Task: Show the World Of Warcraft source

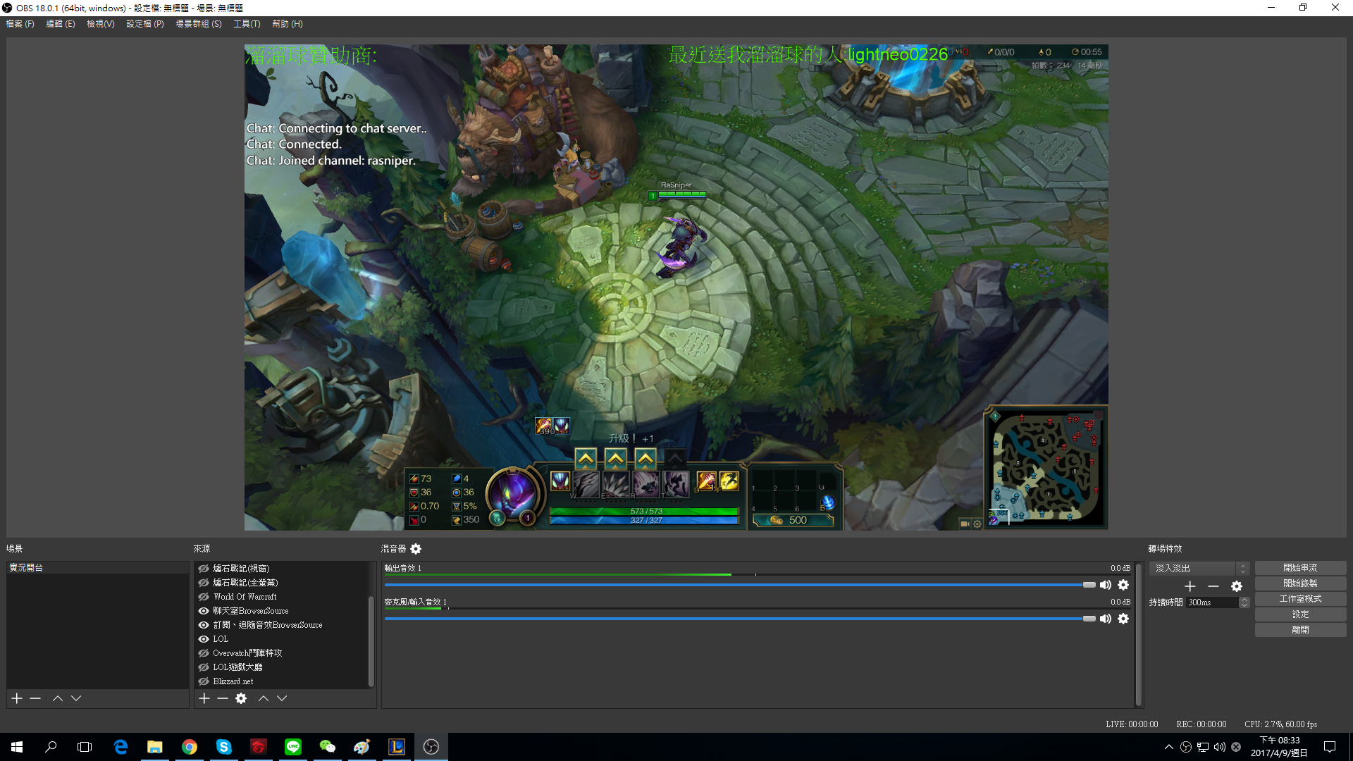Action: (x=204, y=597)
